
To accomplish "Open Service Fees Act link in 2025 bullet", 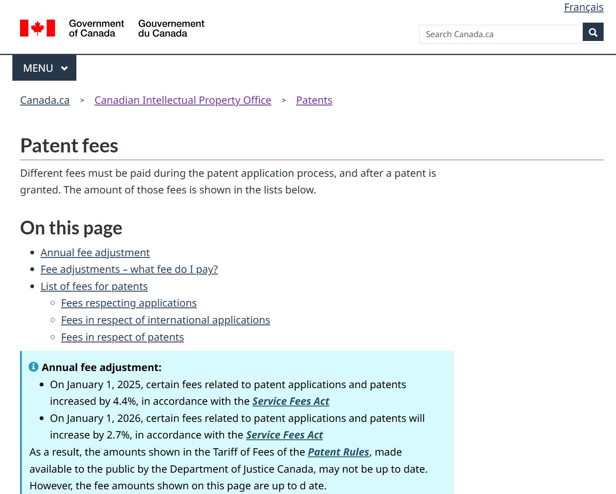I will [x=291, y=401].
